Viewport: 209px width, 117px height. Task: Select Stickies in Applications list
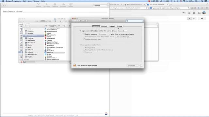pyautogui.click(x=49, y=56)
